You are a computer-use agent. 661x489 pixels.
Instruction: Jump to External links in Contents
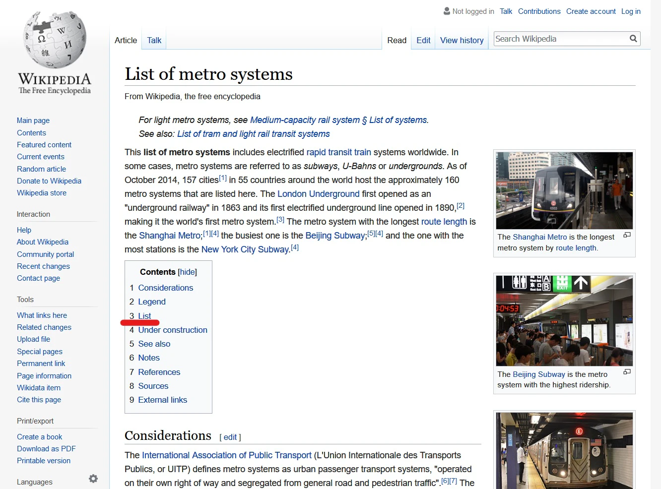click(x=162, y=400)
